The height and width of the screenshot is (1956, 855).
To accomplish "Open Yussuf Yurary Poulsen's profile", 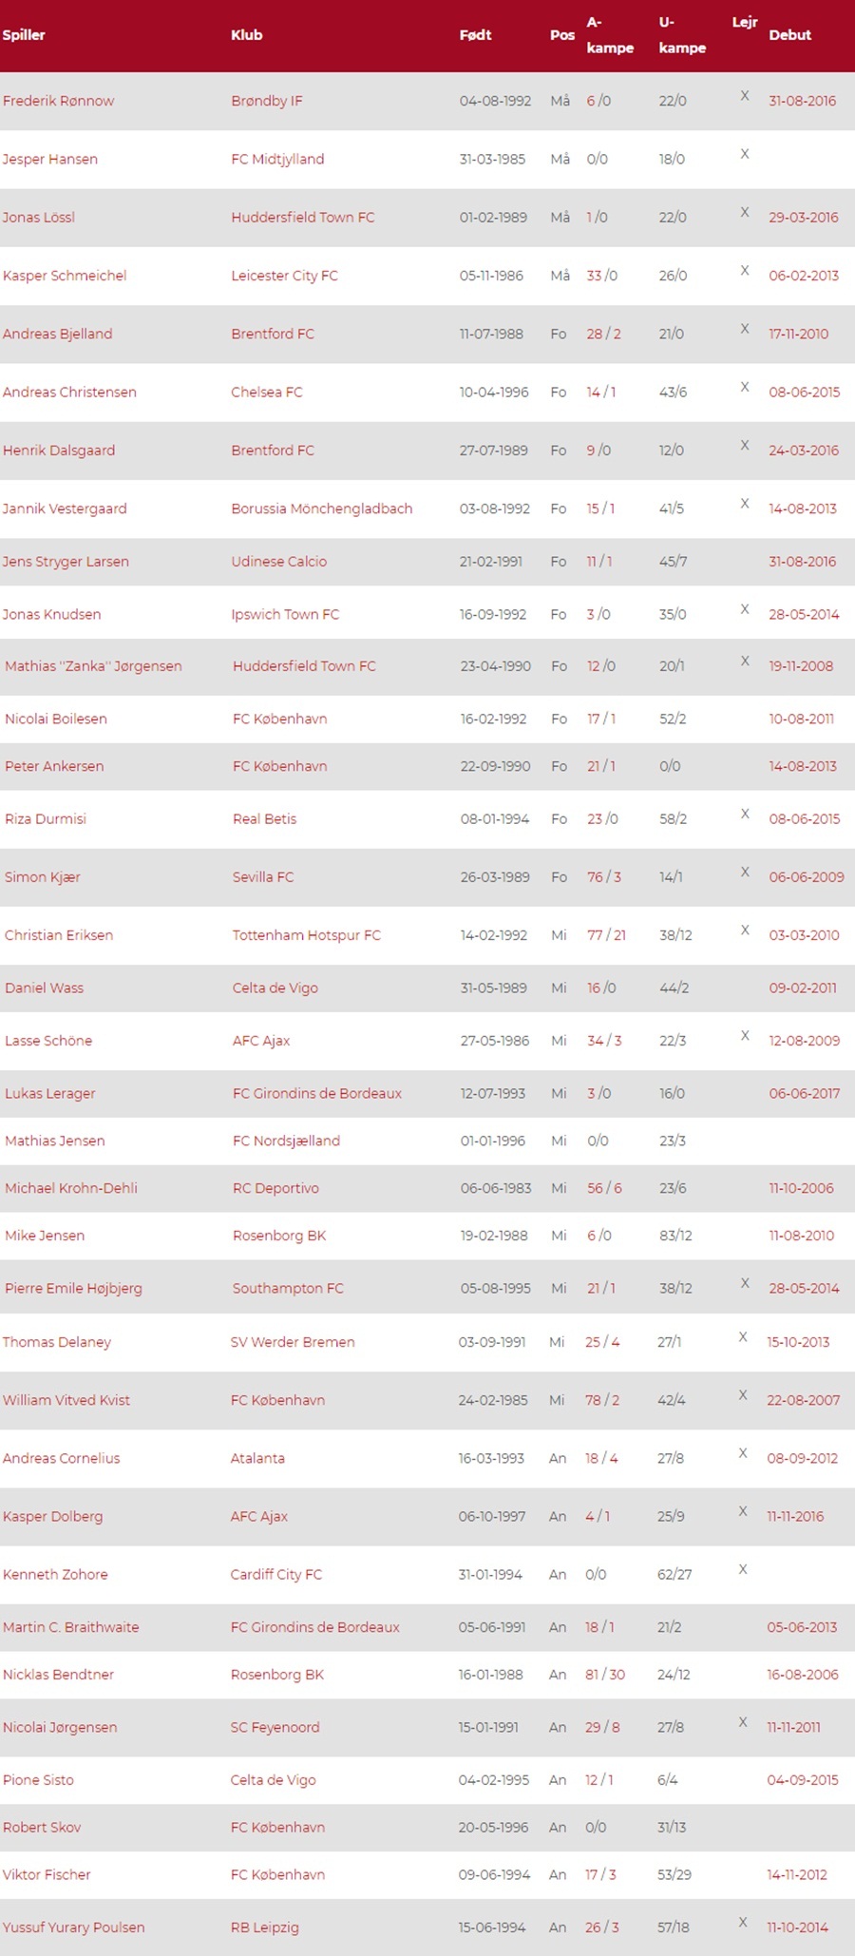I will (x=73, y=1927).
